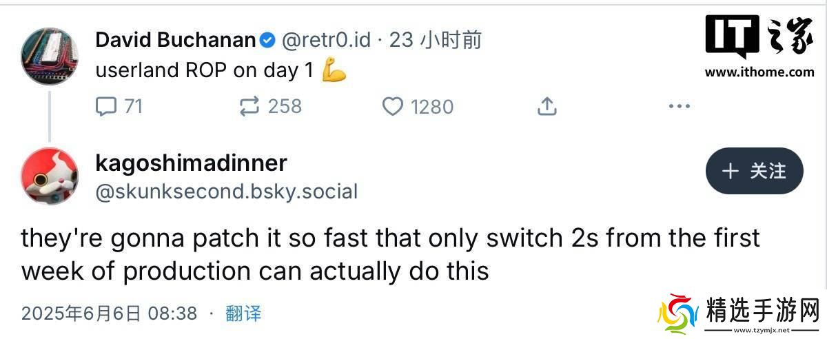Click the "userland ROP on day 1" post text

click(208, 72)
